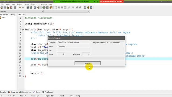Click the Add to project toolbar icon

click(44, 8)
